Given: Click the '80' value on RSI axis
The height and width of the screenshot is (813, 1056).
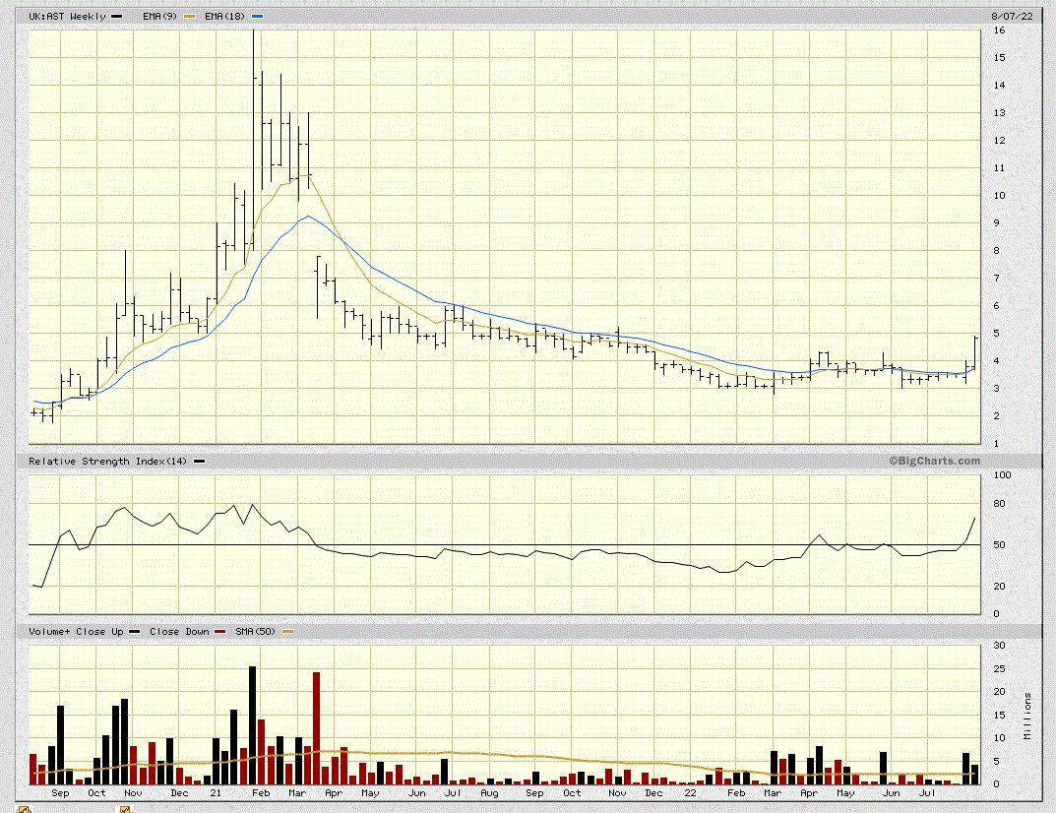Looking at the screenshot, I should [1000, 504].
